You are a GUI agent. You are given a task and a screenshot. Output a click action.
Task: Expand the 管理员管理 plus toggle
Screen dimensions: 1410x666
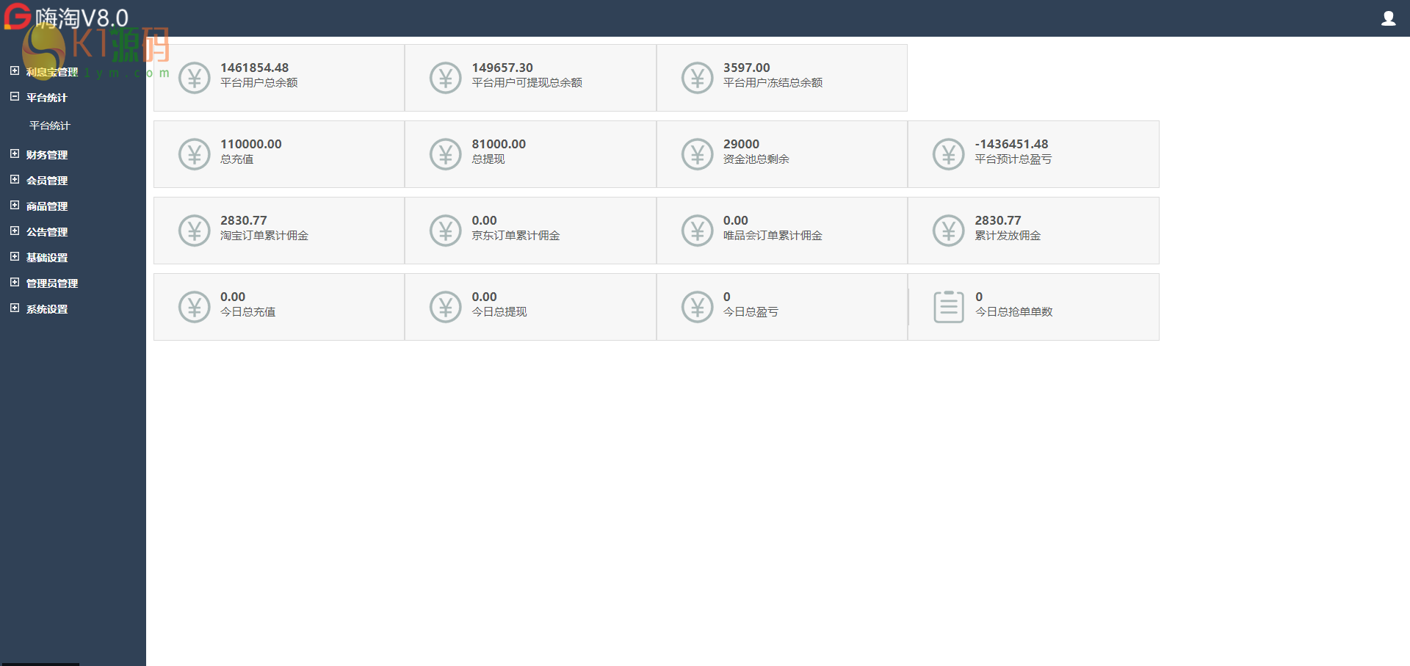coord(15,282)
